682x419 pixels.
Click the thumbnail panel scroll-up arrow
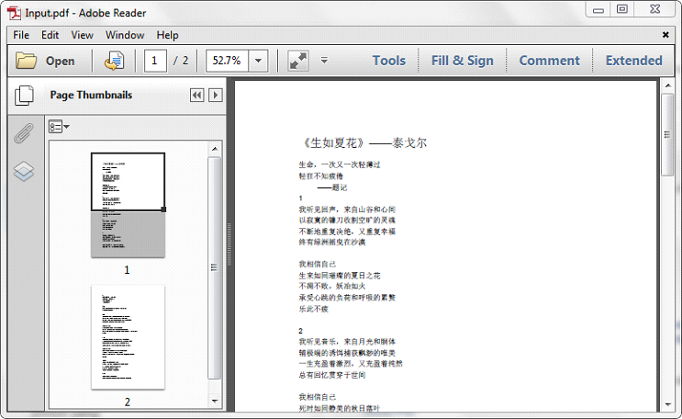point(215,149)
